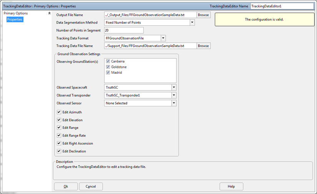Click the description text about TrackingDataEditor
317x194 pixels.
click(x=101, y=167)
